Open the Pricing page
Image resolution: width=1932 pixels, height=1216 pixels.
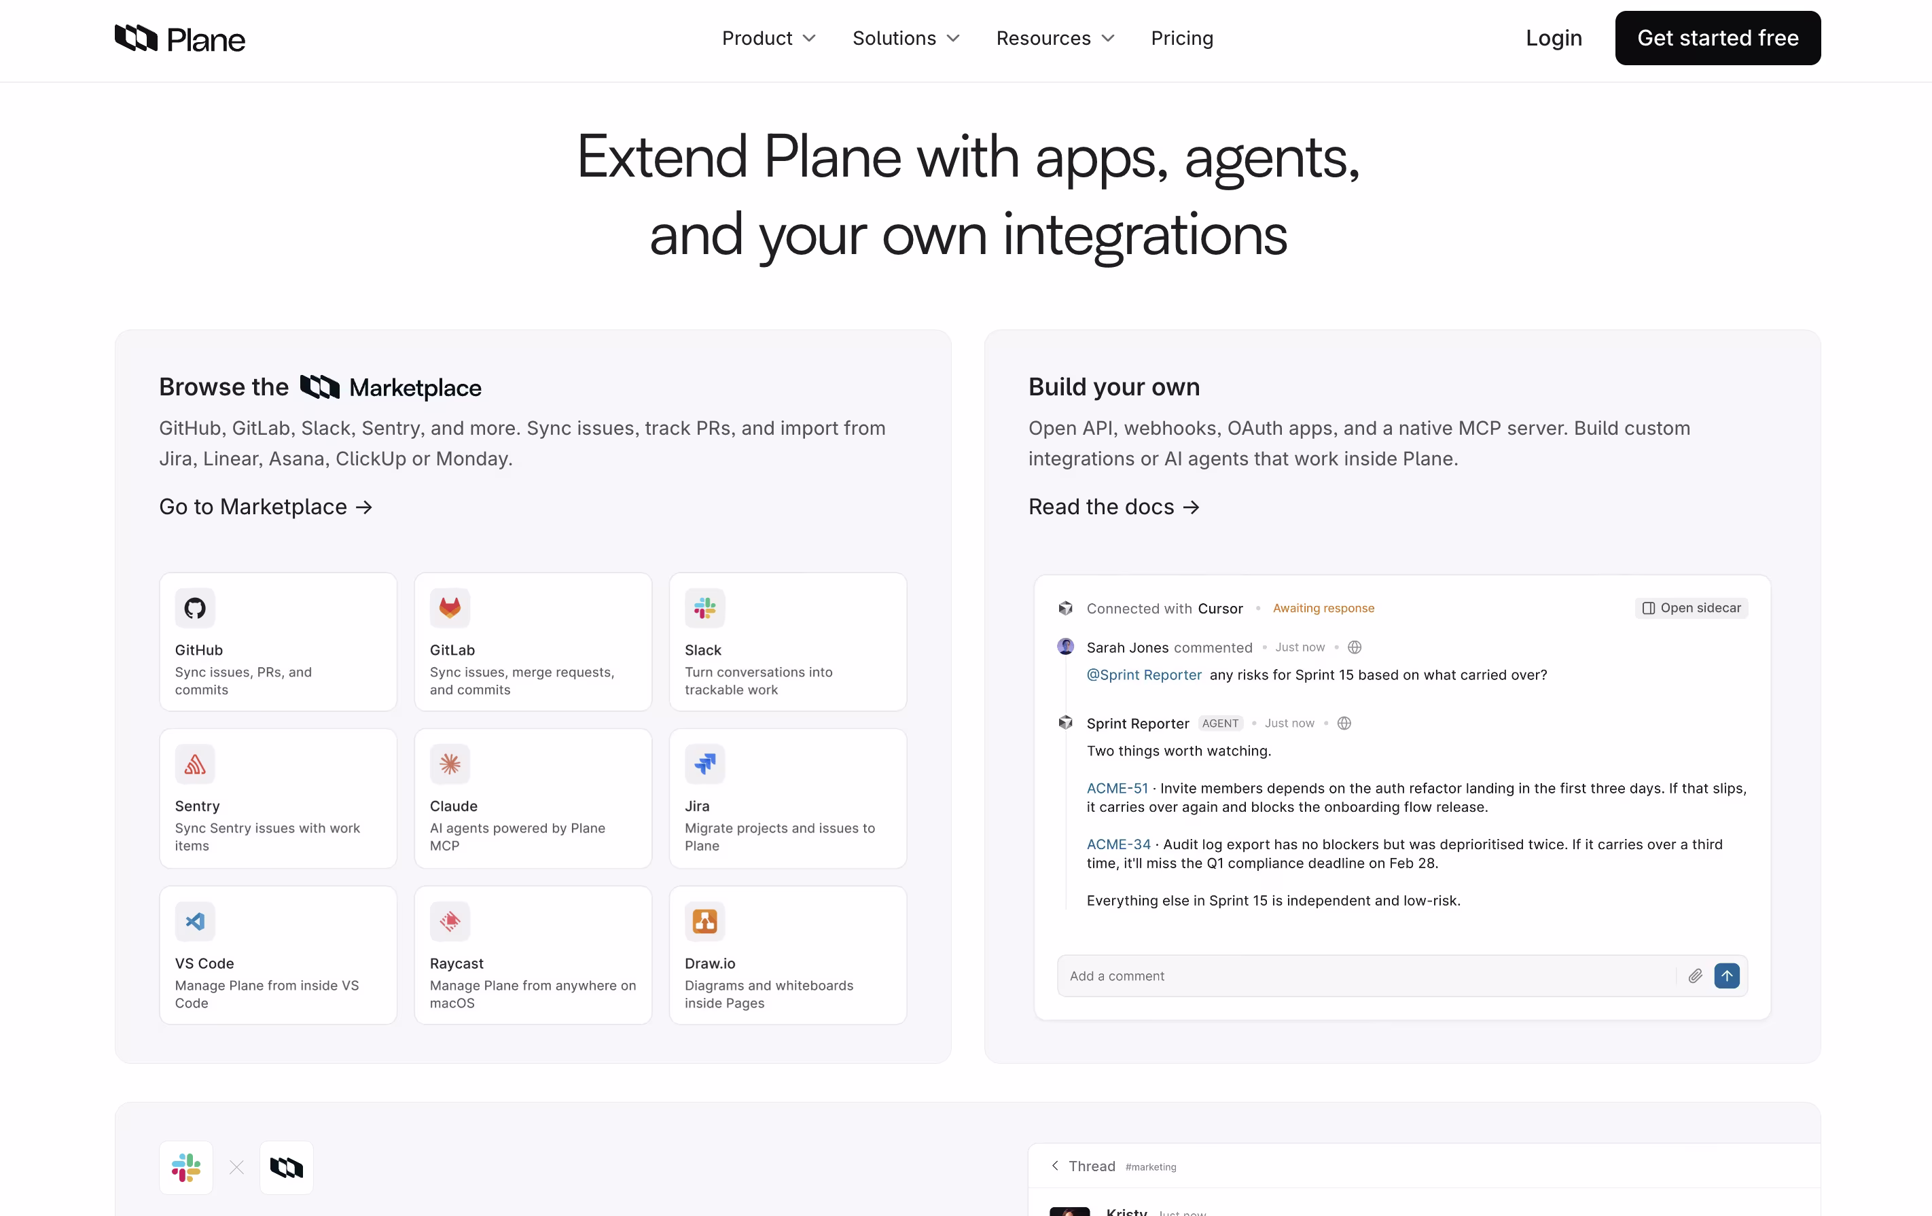point(1182,37)
